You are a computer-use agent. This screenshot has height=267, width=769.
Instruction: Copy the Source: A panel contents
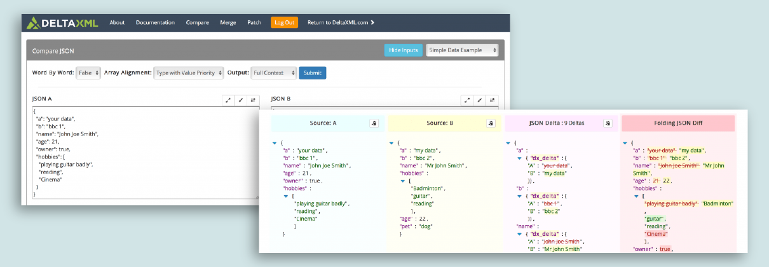click(374, 123)
